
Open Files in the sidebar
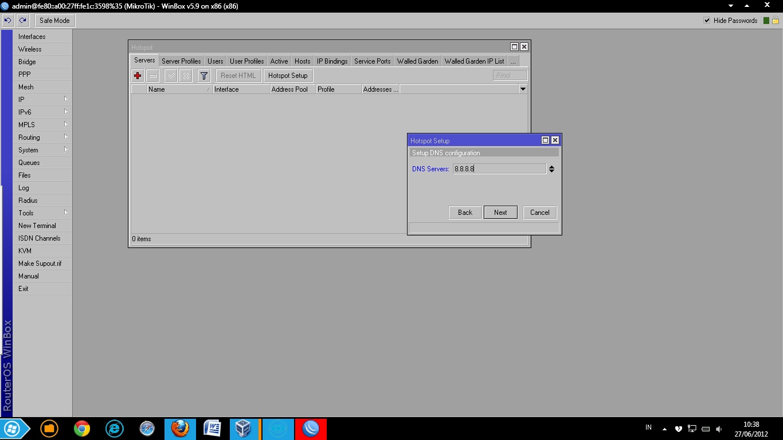pyautogui.click(x=43, y=175)
